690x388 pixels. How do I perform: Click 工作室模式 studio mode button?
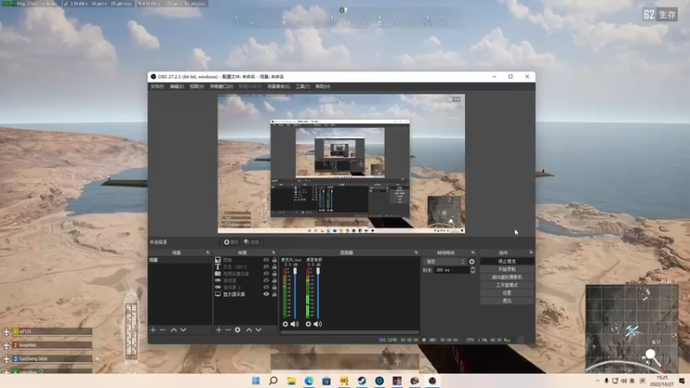pyautogui.click(x=507, y=285)
